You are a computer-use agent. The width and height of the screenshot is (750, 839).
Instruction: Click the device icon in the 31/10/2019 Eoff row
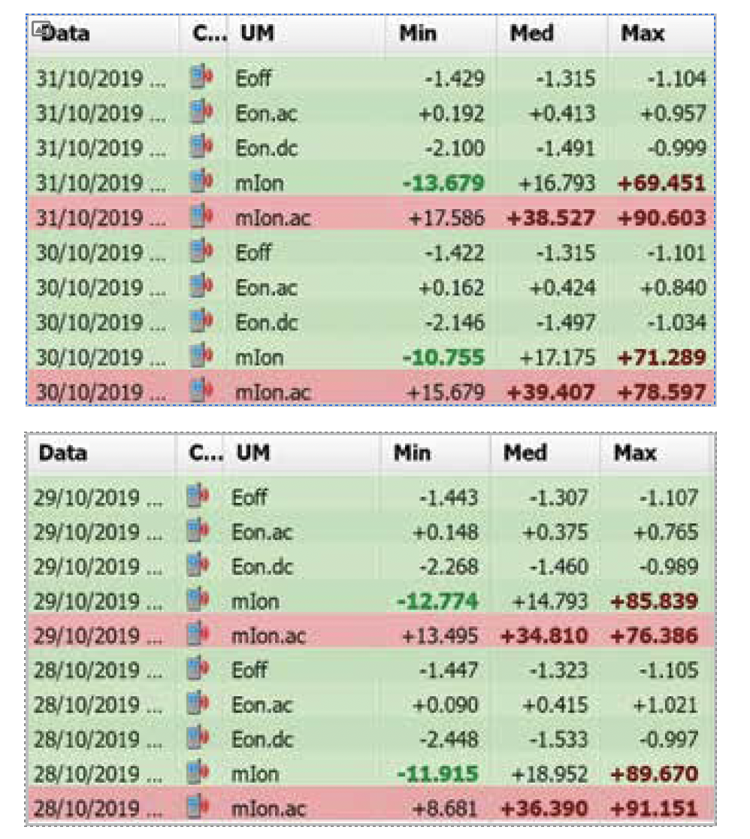click(x=200, y=79)
